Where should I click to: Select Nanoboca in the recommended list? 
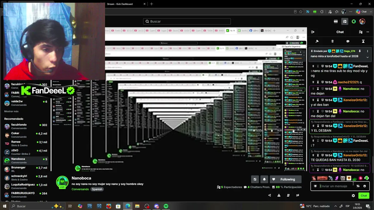pos(26,161)
